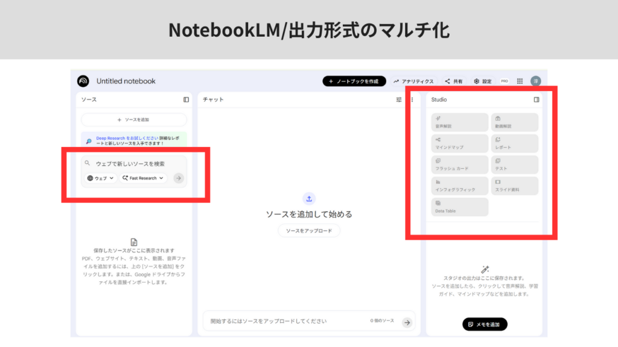Screen dimensions: 618x347
Task: Click the chat send arrow button
Action: pos(407,322)
